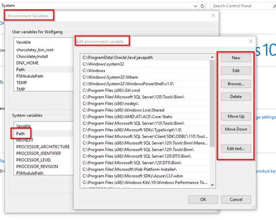Select the WindowsPowerShell\v1.0 entry

pyautogui.click(x=145, y=84)
